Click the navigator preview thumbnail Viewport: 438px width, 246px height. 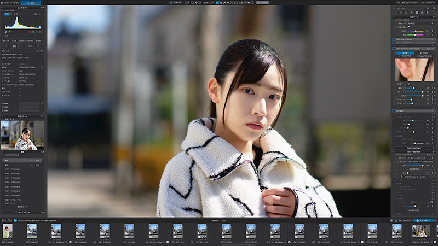22,135
